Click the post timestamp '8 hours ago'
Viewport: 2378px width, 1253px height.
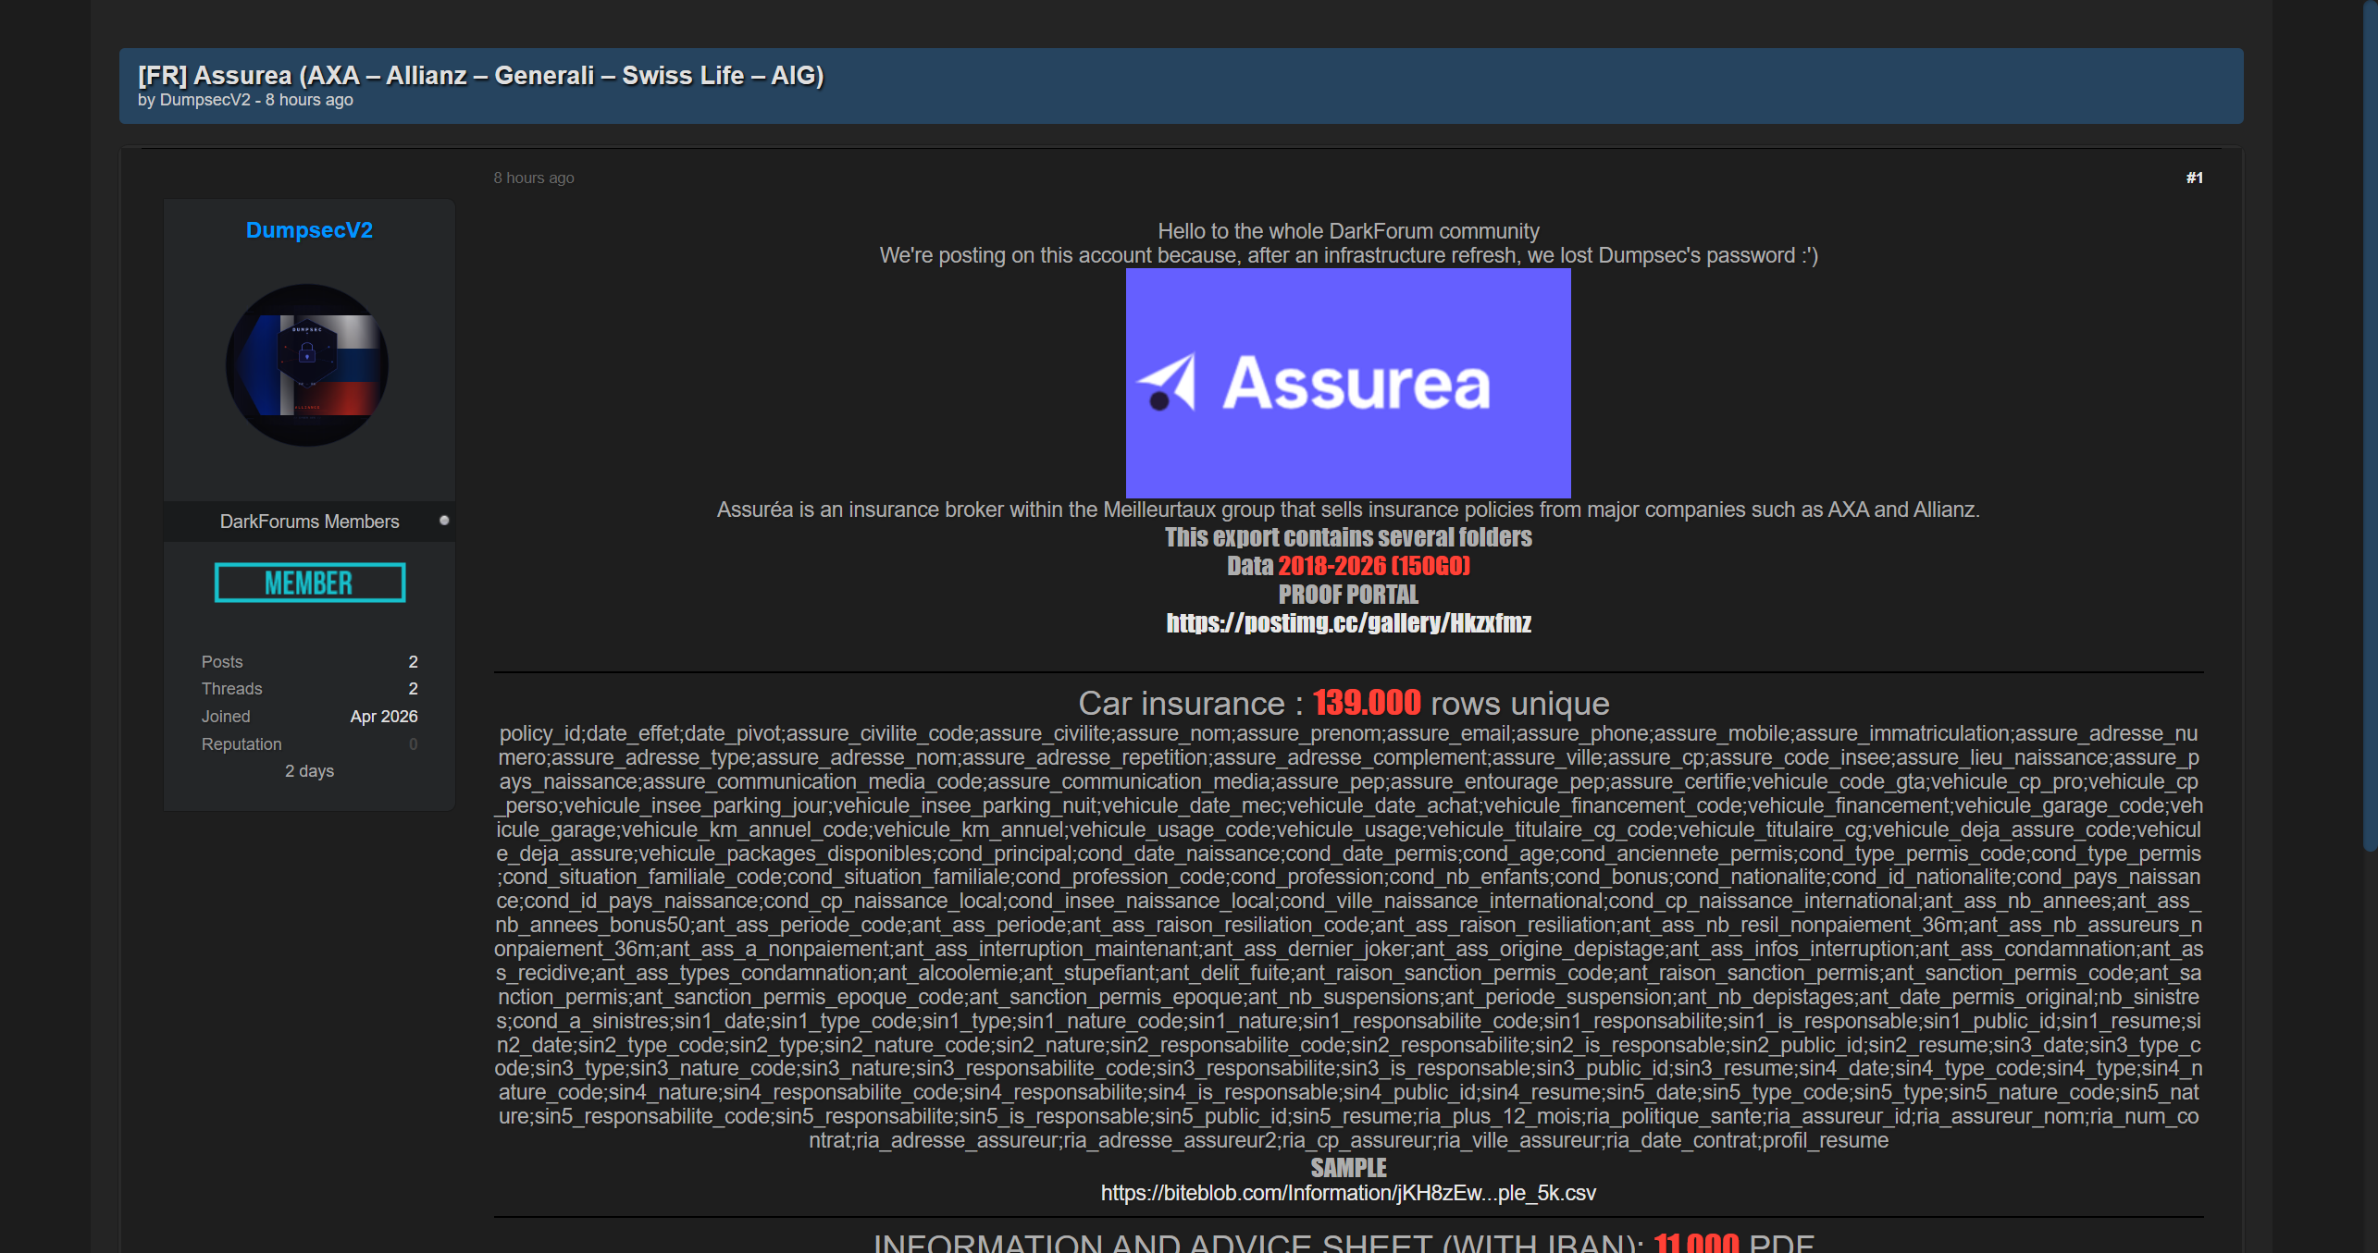pyautogui.click(x=533, y=178)
